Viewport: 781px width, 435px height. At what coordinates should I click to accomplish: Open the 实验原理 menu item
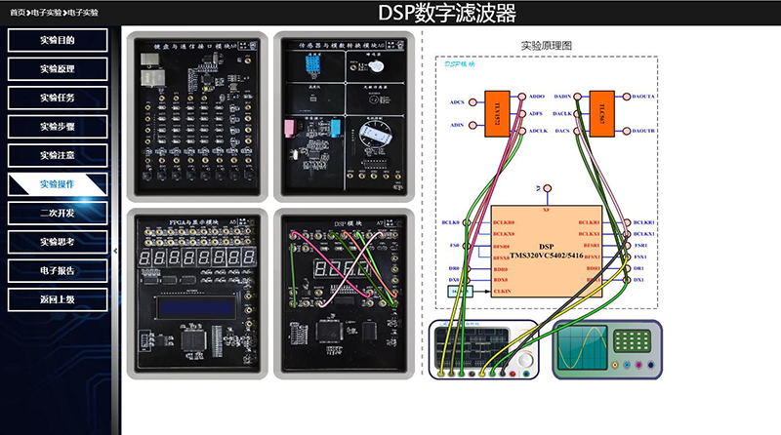click(x=57, y=69)
